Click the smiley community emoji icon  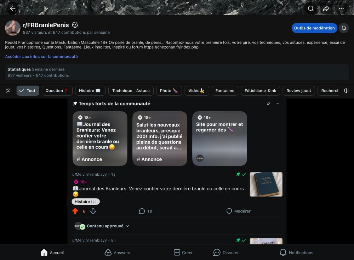coord(75,25)
